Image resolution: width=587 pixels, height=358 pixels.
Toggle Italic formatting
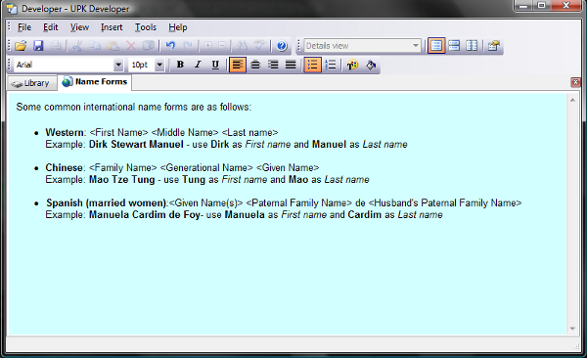(198, 65)
